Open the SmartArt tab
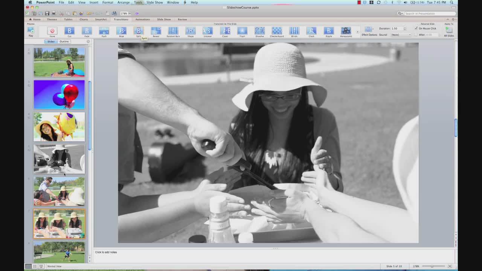Image resolution: width=482 pixels, height=271 pixels. (101, 19)
